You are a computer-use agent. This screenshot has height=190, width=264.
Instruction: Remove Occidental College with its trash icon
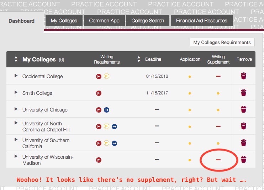(243, 76)
